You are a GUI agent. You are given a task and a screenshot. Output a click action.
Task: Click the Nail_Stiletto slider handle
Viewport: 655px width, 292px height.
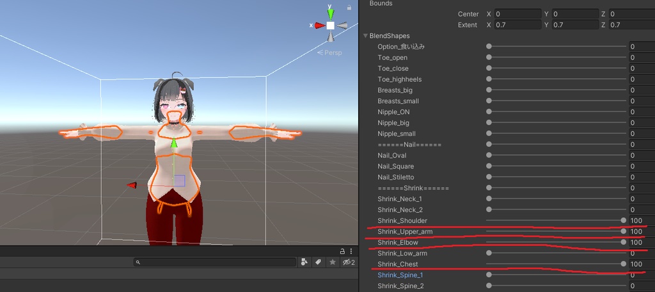tap(489, 177)
